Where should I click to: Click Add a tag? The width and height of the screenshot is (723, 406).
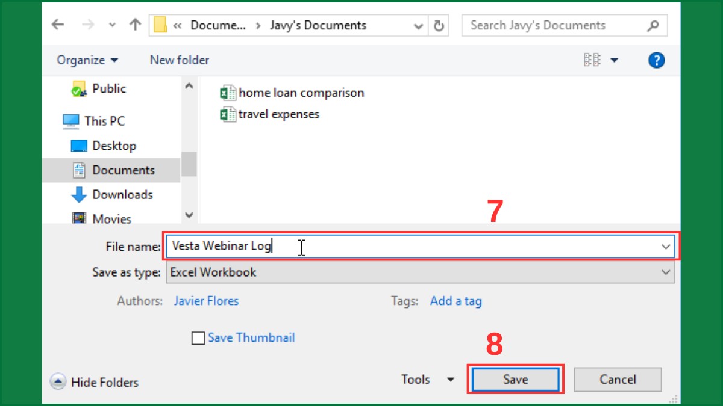[455, 301]
